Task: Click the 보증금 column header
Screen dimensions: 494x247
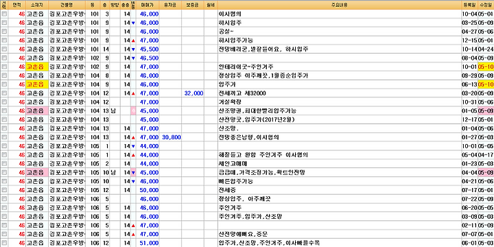Action: coord(193,5)
